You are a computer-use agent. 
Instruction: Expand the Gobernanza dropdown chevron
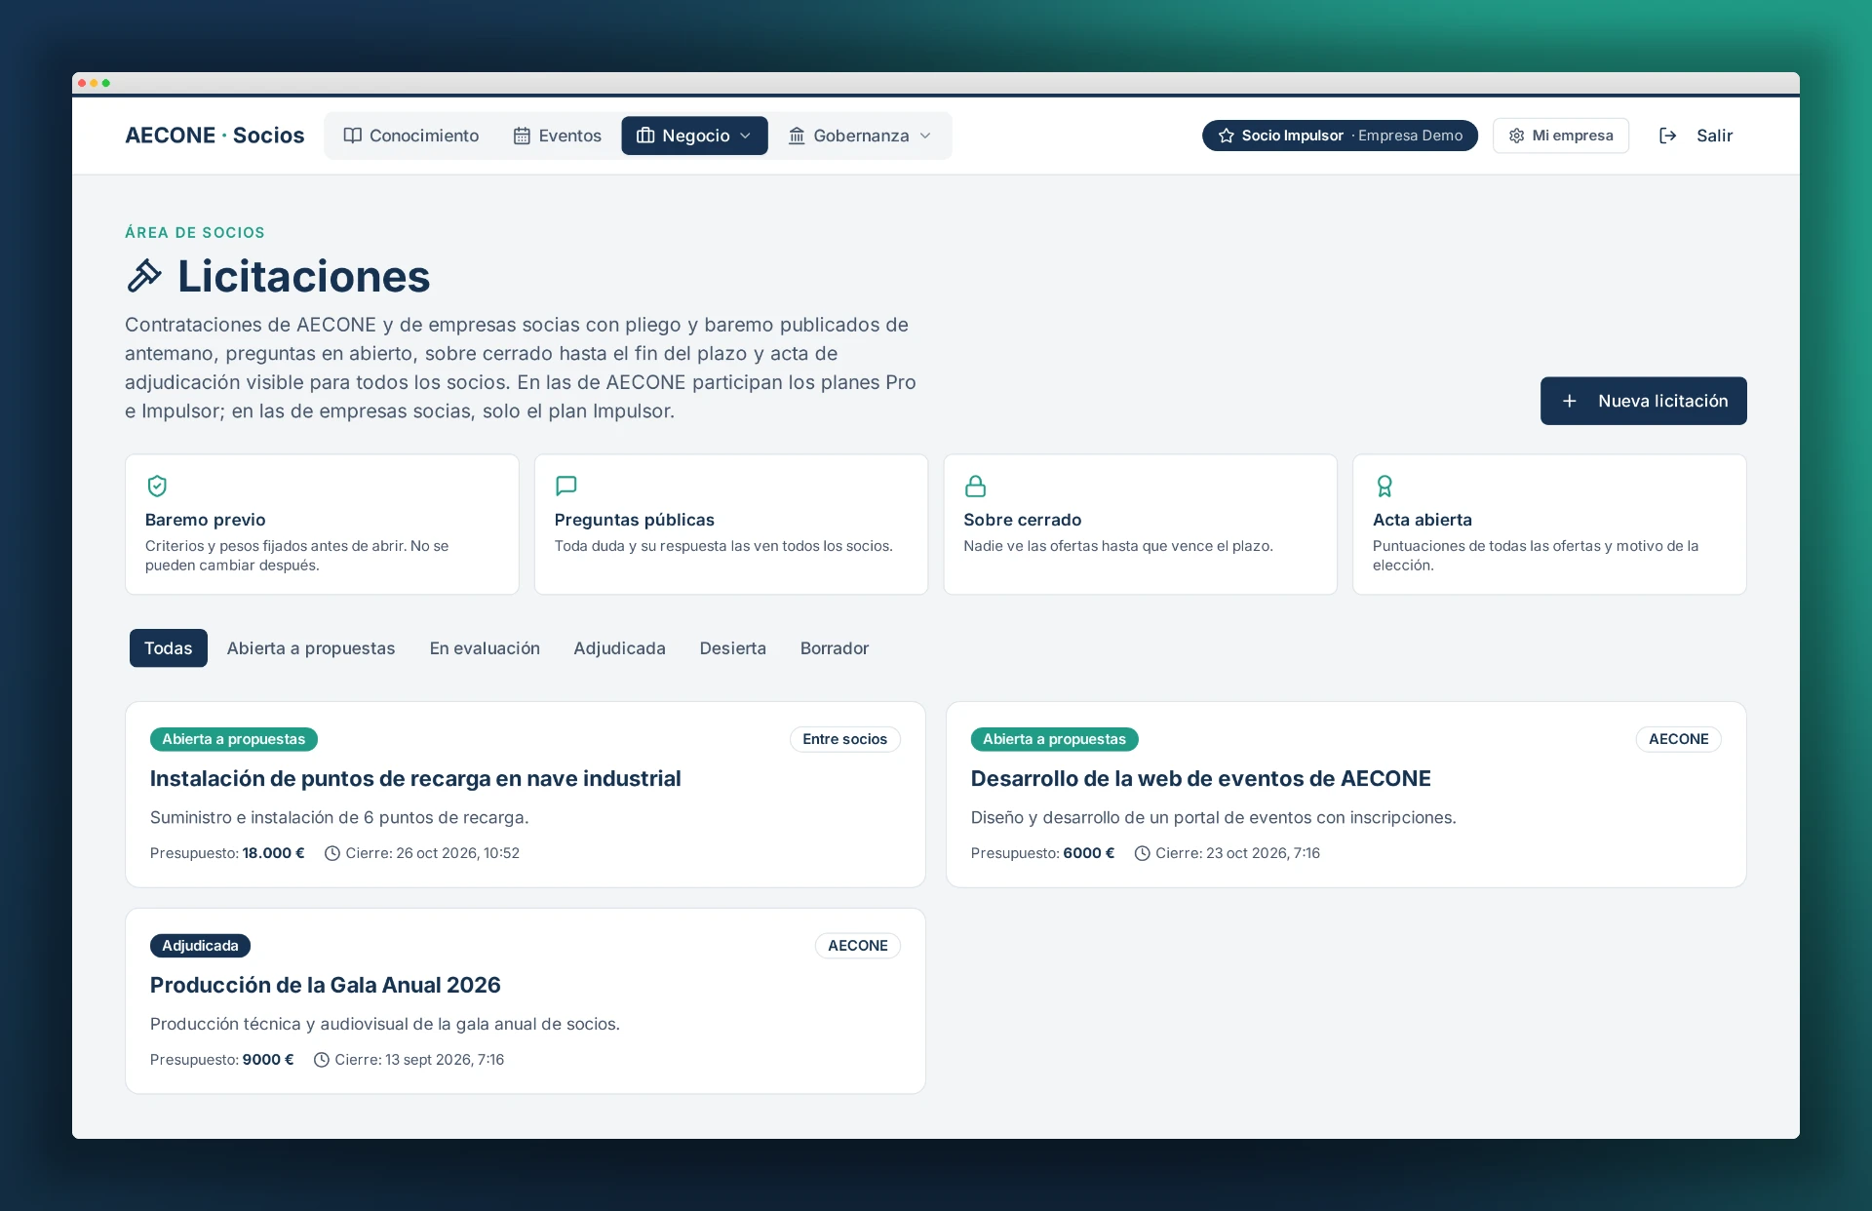[924, 136]
